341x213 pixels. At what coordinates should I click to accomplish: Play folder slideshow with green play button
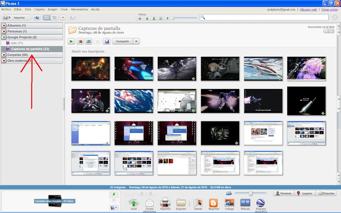coord(71,41)
